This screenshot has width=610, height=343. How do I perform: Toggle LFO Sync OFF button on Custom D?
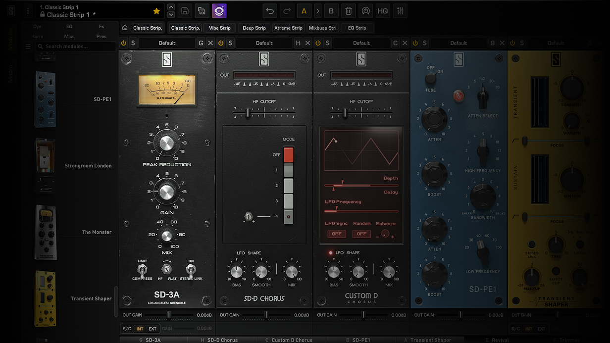[x=337, y=234]
